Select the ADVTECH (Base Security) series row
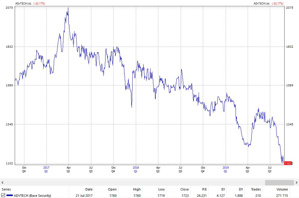This screenshot has width=299, height=198. tap(32, 196)
